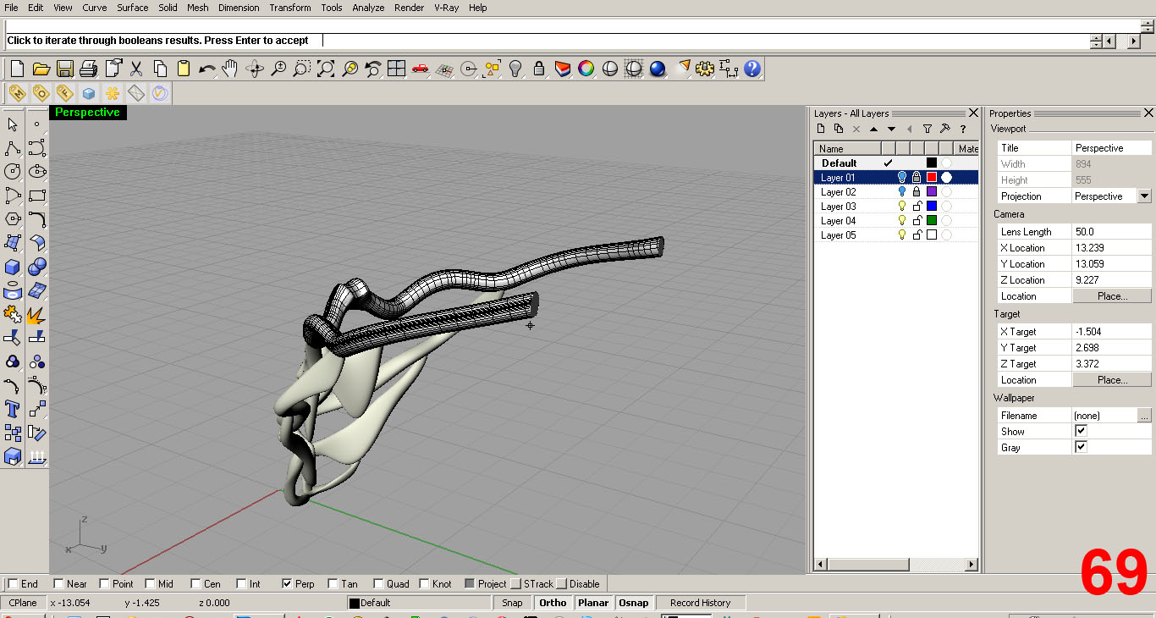Select the blue Box solid tool
The height and width of the screenshot is (618, 1156).
pyautogui.click(x=13, y=267)
